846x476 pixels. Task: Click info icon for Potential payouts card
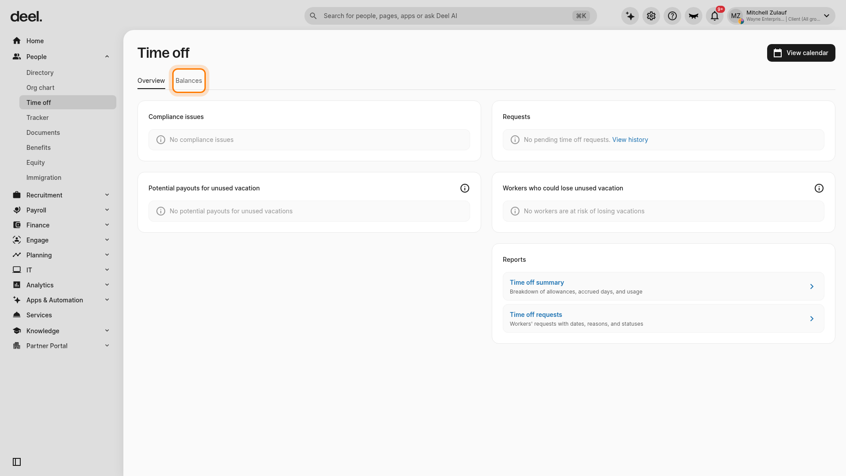[x=465, y=188]
